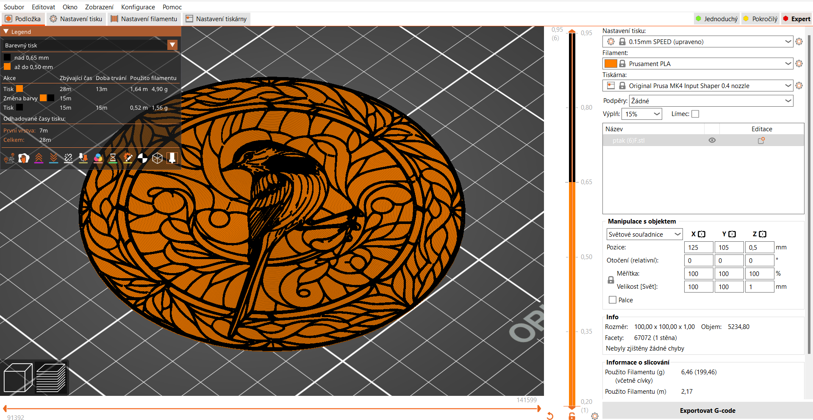Image resolution: width=813 pixels, height=420 pixels.
Task: Click lock icon below vertical layer slider
Action: coord(572,416)
